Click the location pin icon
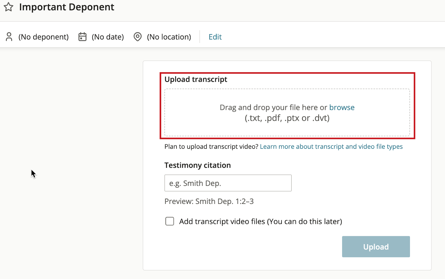This screenshot has width=445, height=279. (138, 37)
